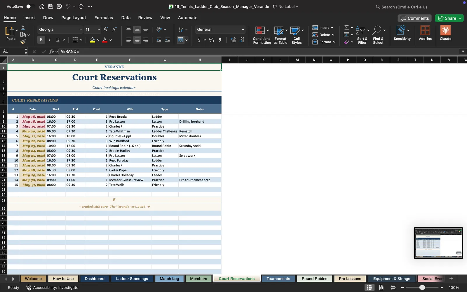This screenshot has width=467, height=292.
Task: Click the Decrease Indent icon
Action: 159,40
